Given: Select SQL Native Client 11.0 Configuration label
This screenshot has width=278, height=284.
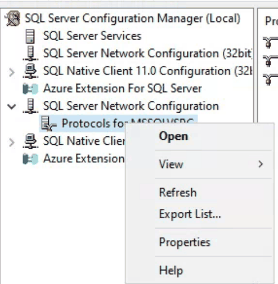Looking at the screenshot, I should click(147, 71).
